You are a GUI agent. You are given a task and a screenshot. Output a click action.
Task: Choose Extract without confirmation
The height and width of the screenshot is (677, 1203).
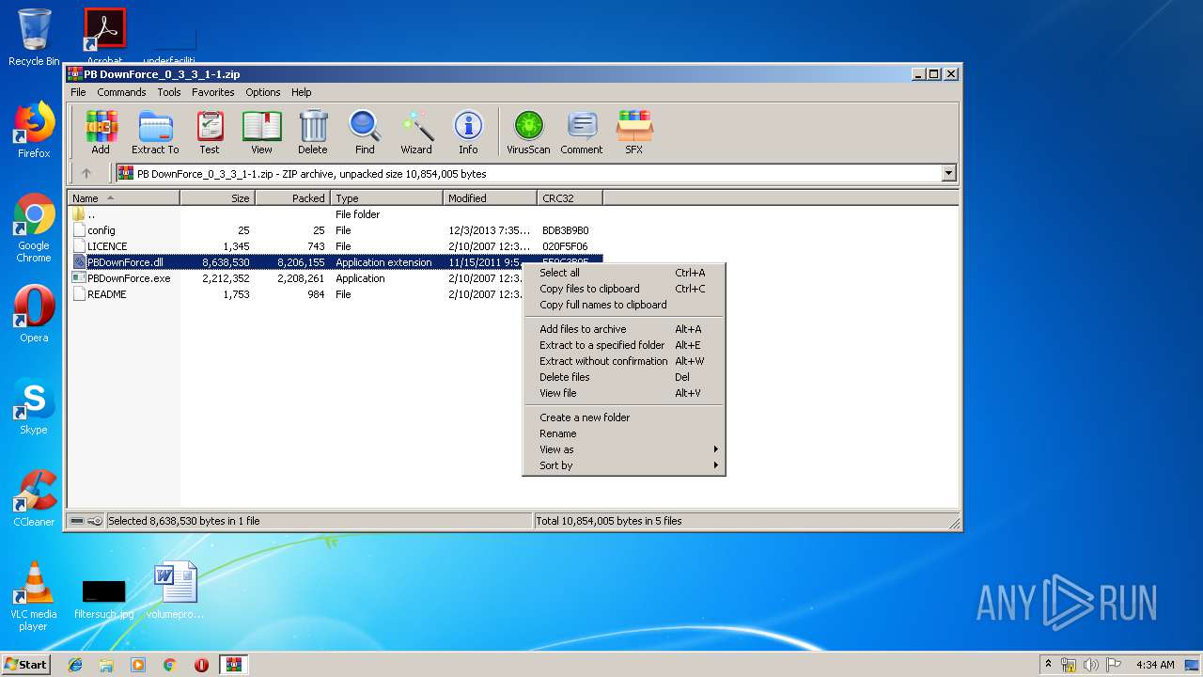click(x=624, y=361)
